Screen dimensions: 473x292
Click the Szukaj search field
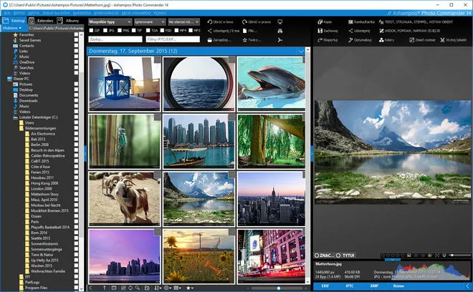113,40
